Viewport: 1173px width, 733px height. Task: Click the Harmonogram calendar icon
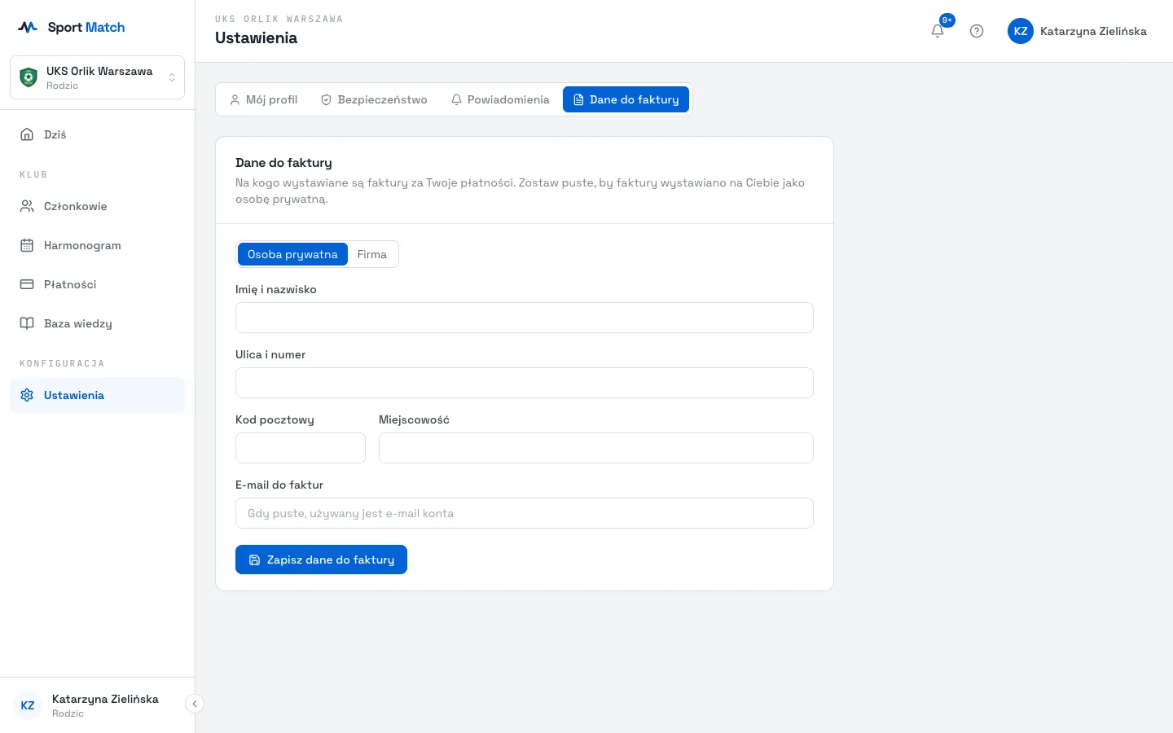pyautogui.click(x=27, y=245)
